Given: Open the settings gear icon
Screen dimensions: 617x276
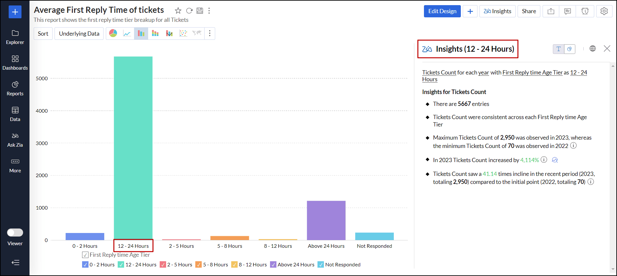Looking at the screenshot, I should tap(604, 11).
